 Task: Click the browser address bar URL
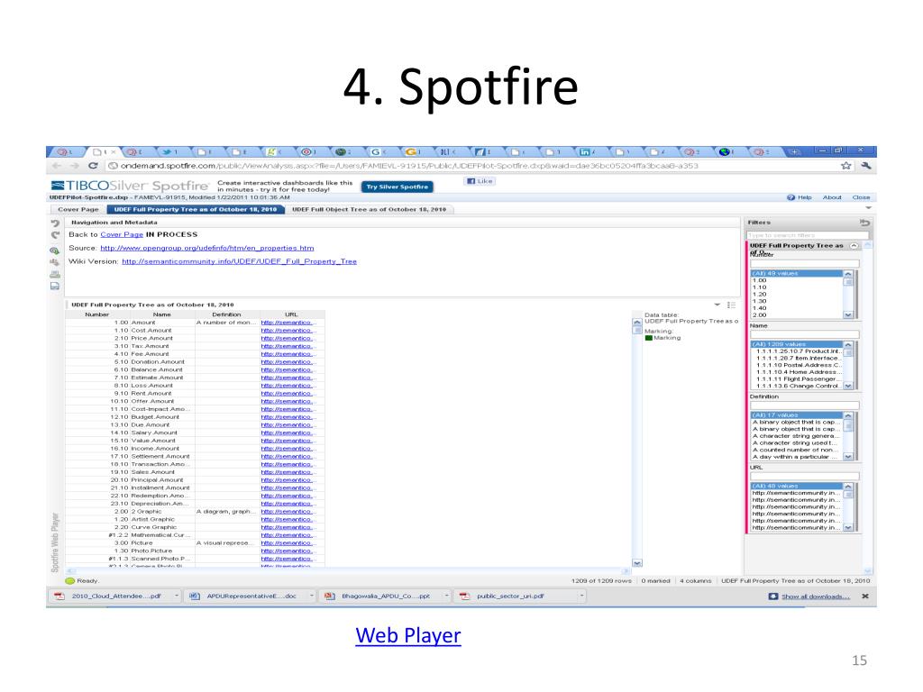click(409, 166)
